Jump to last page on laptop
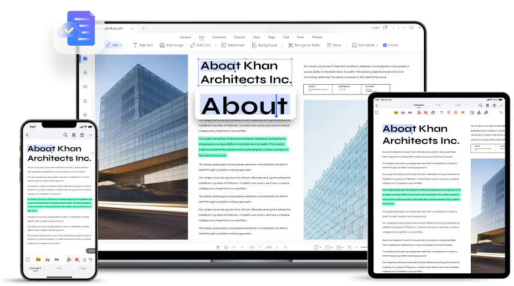This screenshot has width=514, height=286. tap(285, 248)
